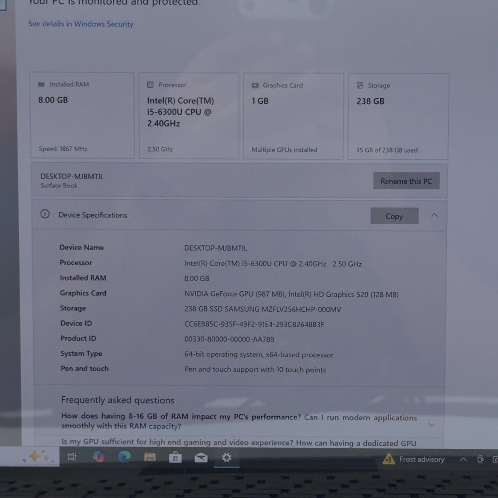Click the Device Specifications section title
Image resolution: width=498 pixels, height=498 pixels.
pyautogui.click(x=93, y=215)
